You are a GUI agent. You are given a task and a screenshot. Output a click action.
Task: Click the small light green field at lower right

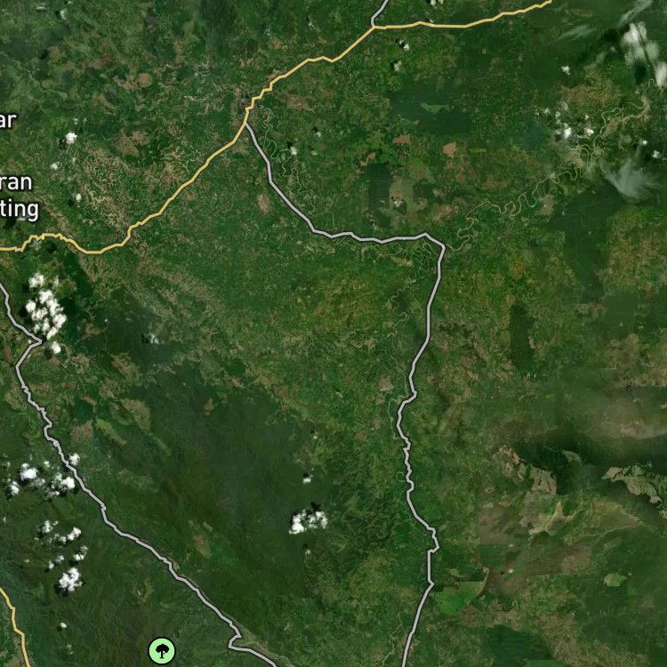click(x=615, y=579)
